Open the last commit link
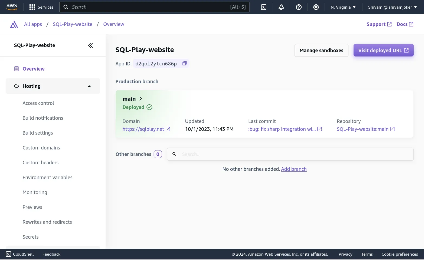This screenshot has width=425, height=260. tap(285, 129)
